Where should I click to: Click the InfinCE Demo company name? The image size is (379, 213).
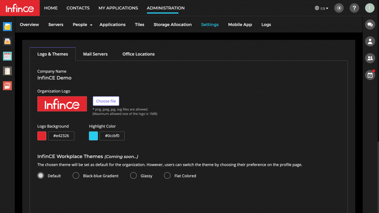click(x=54, y=78)
